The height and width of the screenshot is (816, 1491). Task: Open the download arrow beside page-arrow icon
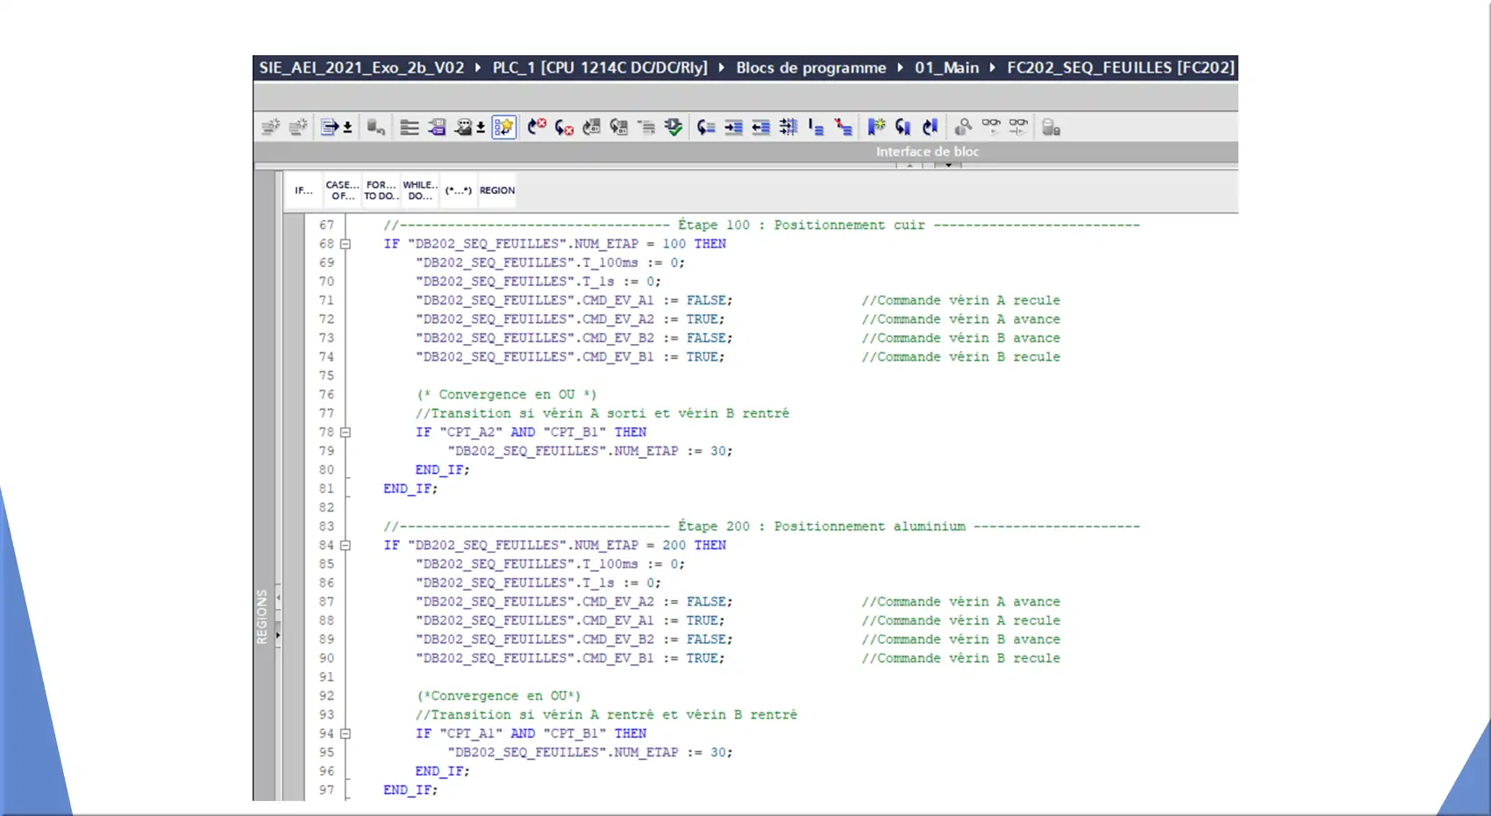pos(347,128)
